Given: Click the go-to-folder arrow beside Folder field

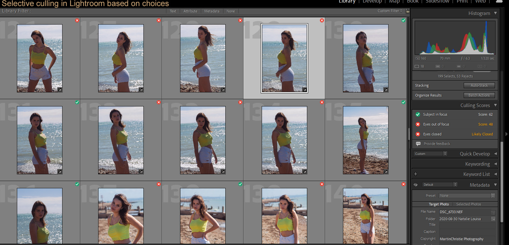Looking at the screenshot, I should point(493,219).
